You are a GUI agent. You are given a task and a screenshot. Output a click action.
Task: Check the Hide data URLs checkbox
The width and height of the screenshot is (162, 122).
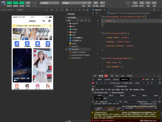pyautogui.click(x=115, y=86)
